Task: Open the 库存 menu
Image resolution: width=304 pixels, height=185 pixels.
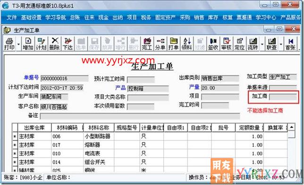Action: (213, 18)
